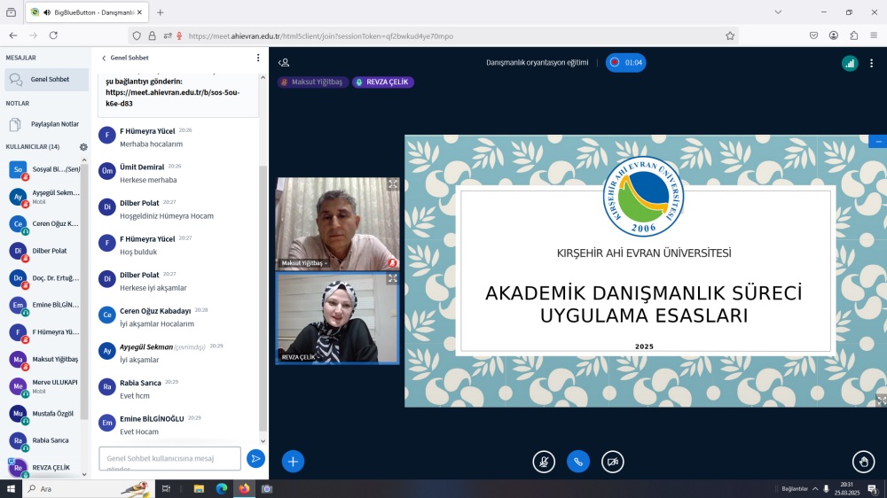Reload the browser page
887x498 pixels.
[54, 35]
